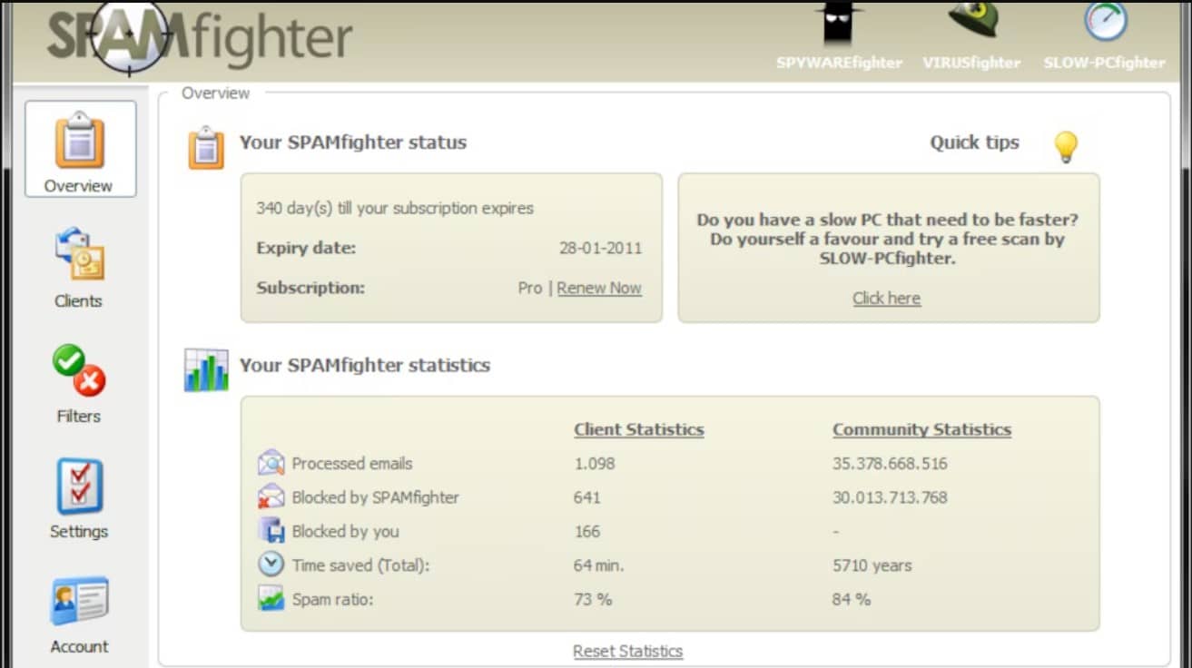This screenshot has width=1192, height=668.
Task: Click the SPYWAREfighter label
Action: click(839, 63)
